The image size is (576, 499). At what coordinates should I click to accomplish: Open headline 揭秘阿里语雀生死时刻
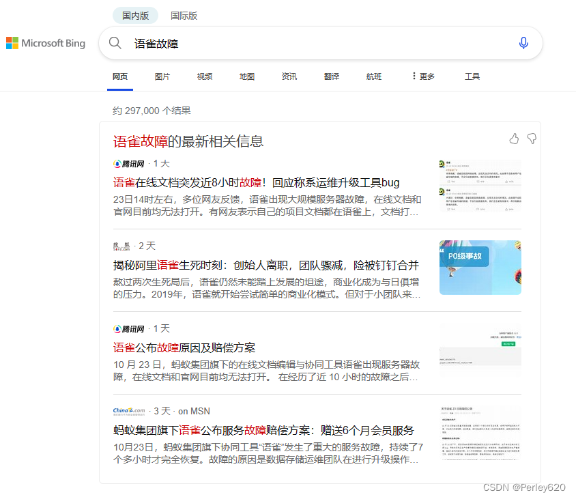pos(266,266)
